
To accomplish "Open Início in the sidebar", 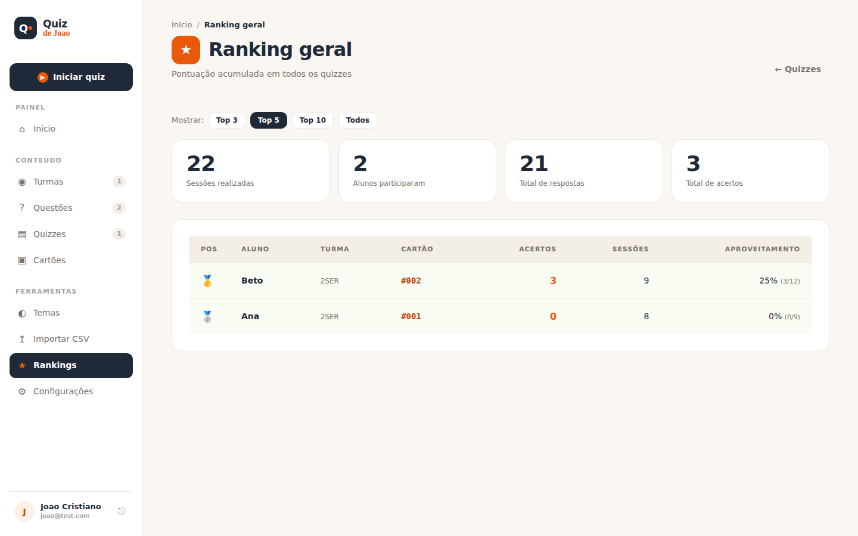I will [71, 129].
